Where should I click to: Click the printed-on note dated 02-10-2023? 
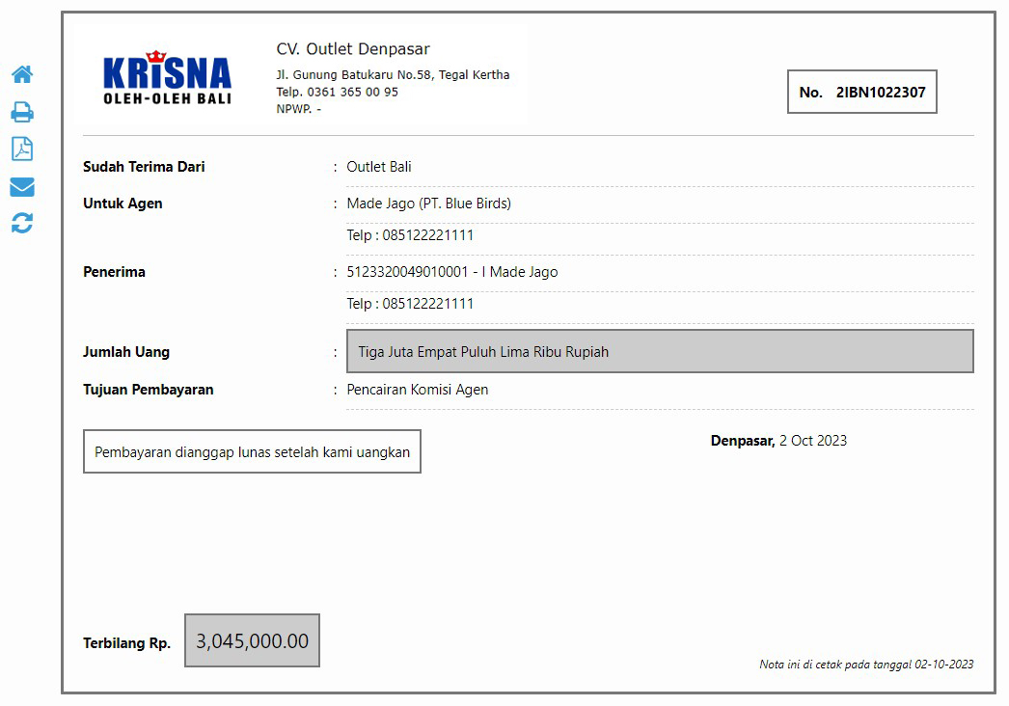click(866, 665)
